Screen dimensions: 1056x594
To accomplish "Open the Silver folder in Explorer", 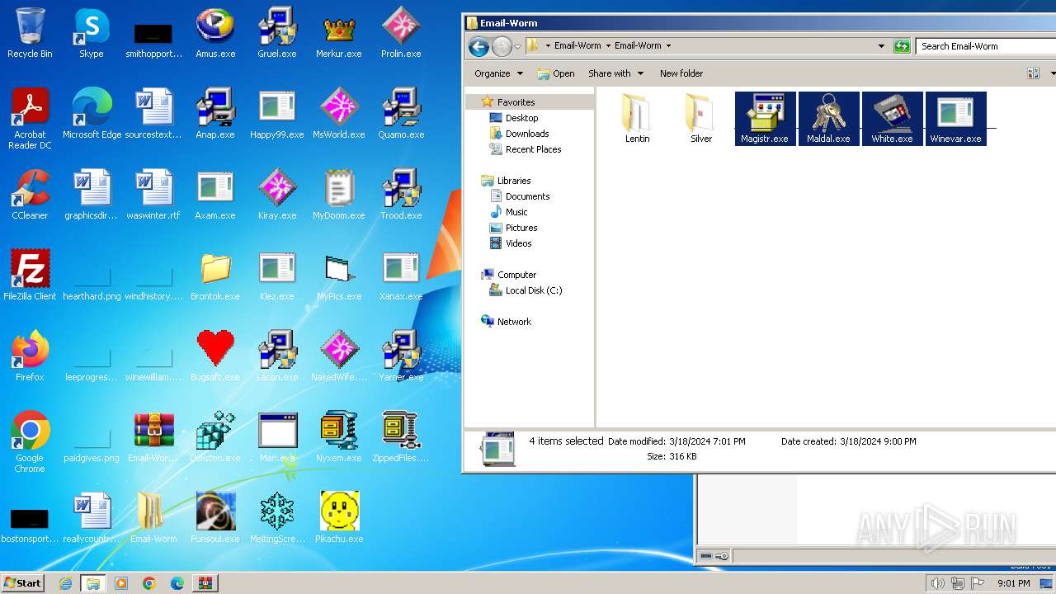I will 700,119.
